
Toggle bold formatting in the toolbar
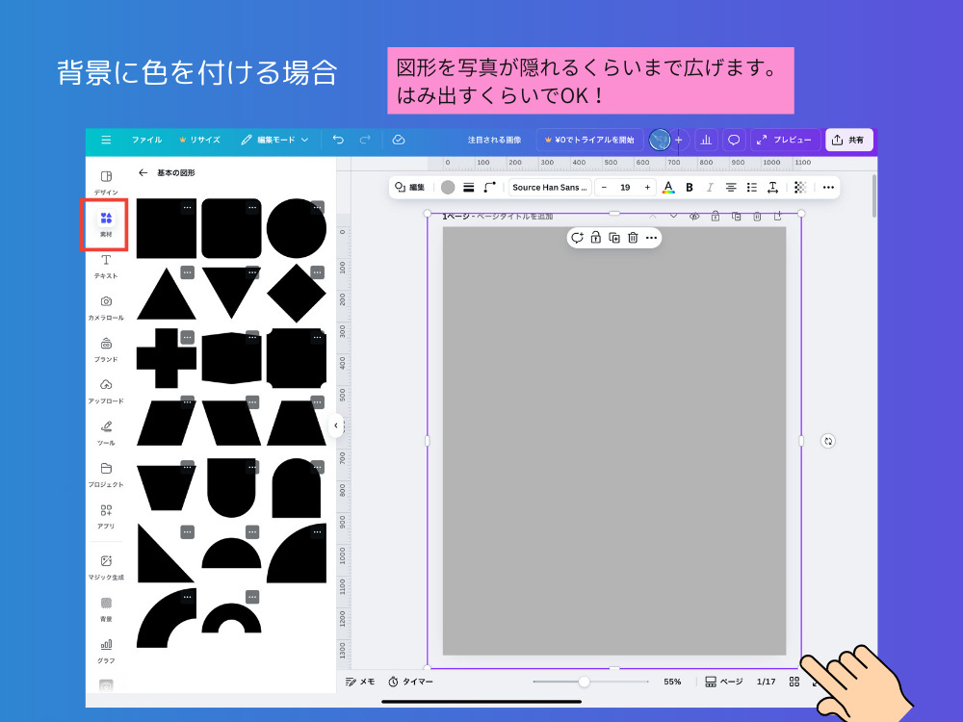690,187
